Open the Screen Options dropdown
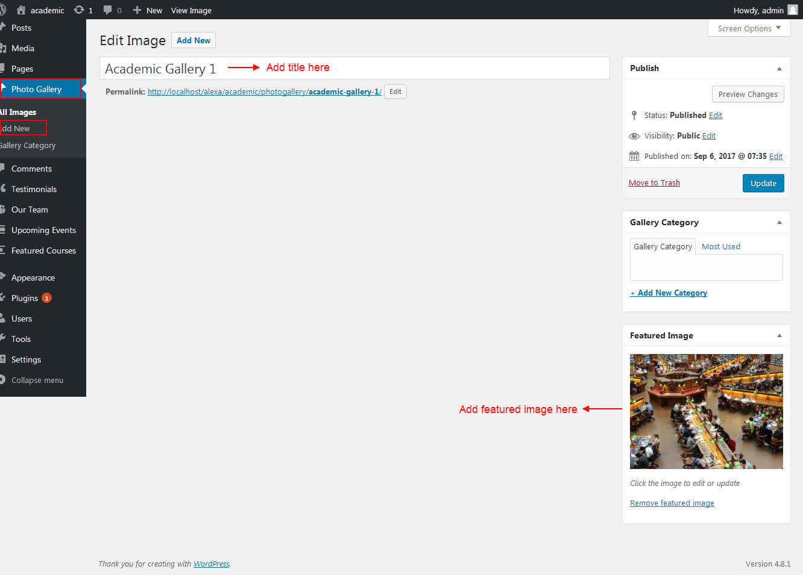803x575 pixels. pyautogui.click(x=749, y=28)
